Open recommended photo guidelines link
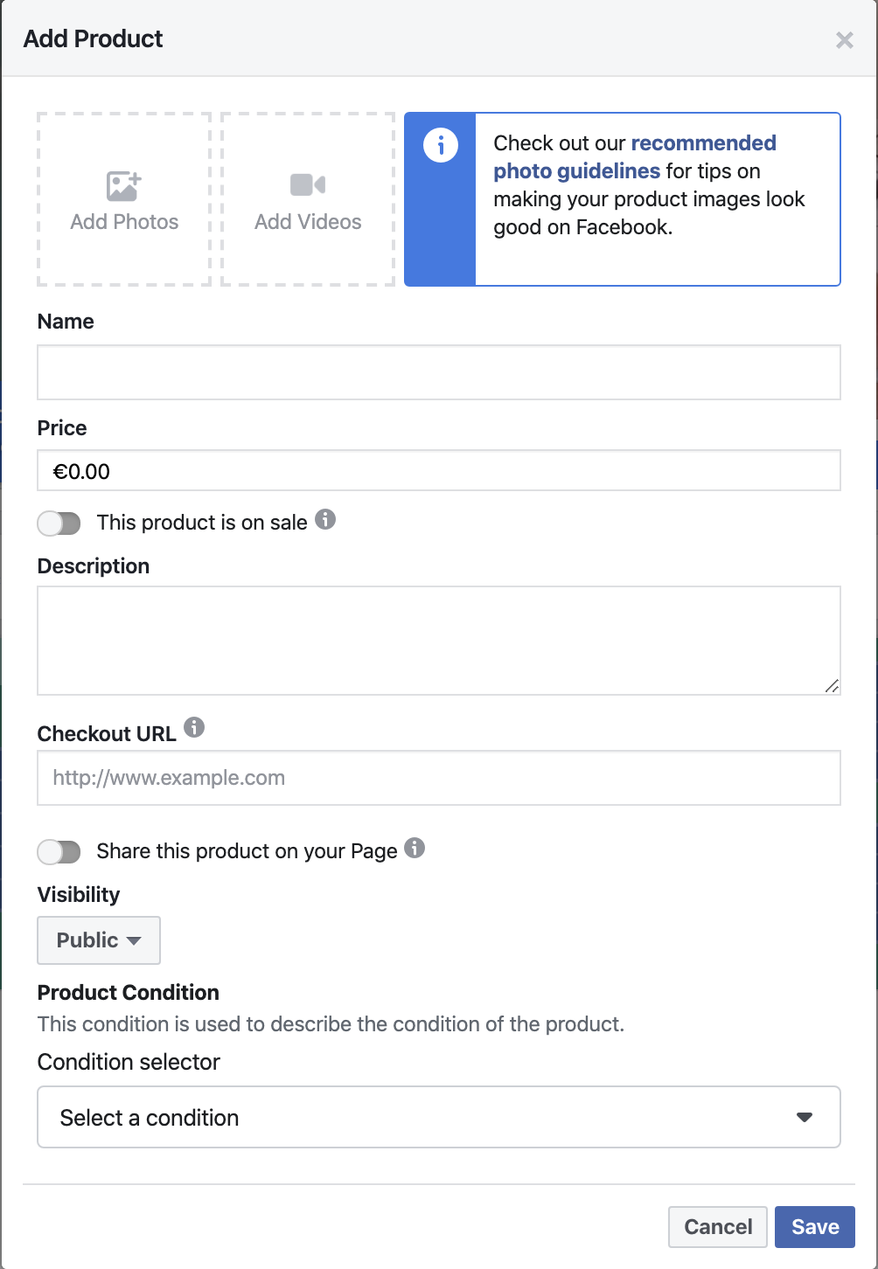The height and width of the screenshot is (1269, 878). 635,156
